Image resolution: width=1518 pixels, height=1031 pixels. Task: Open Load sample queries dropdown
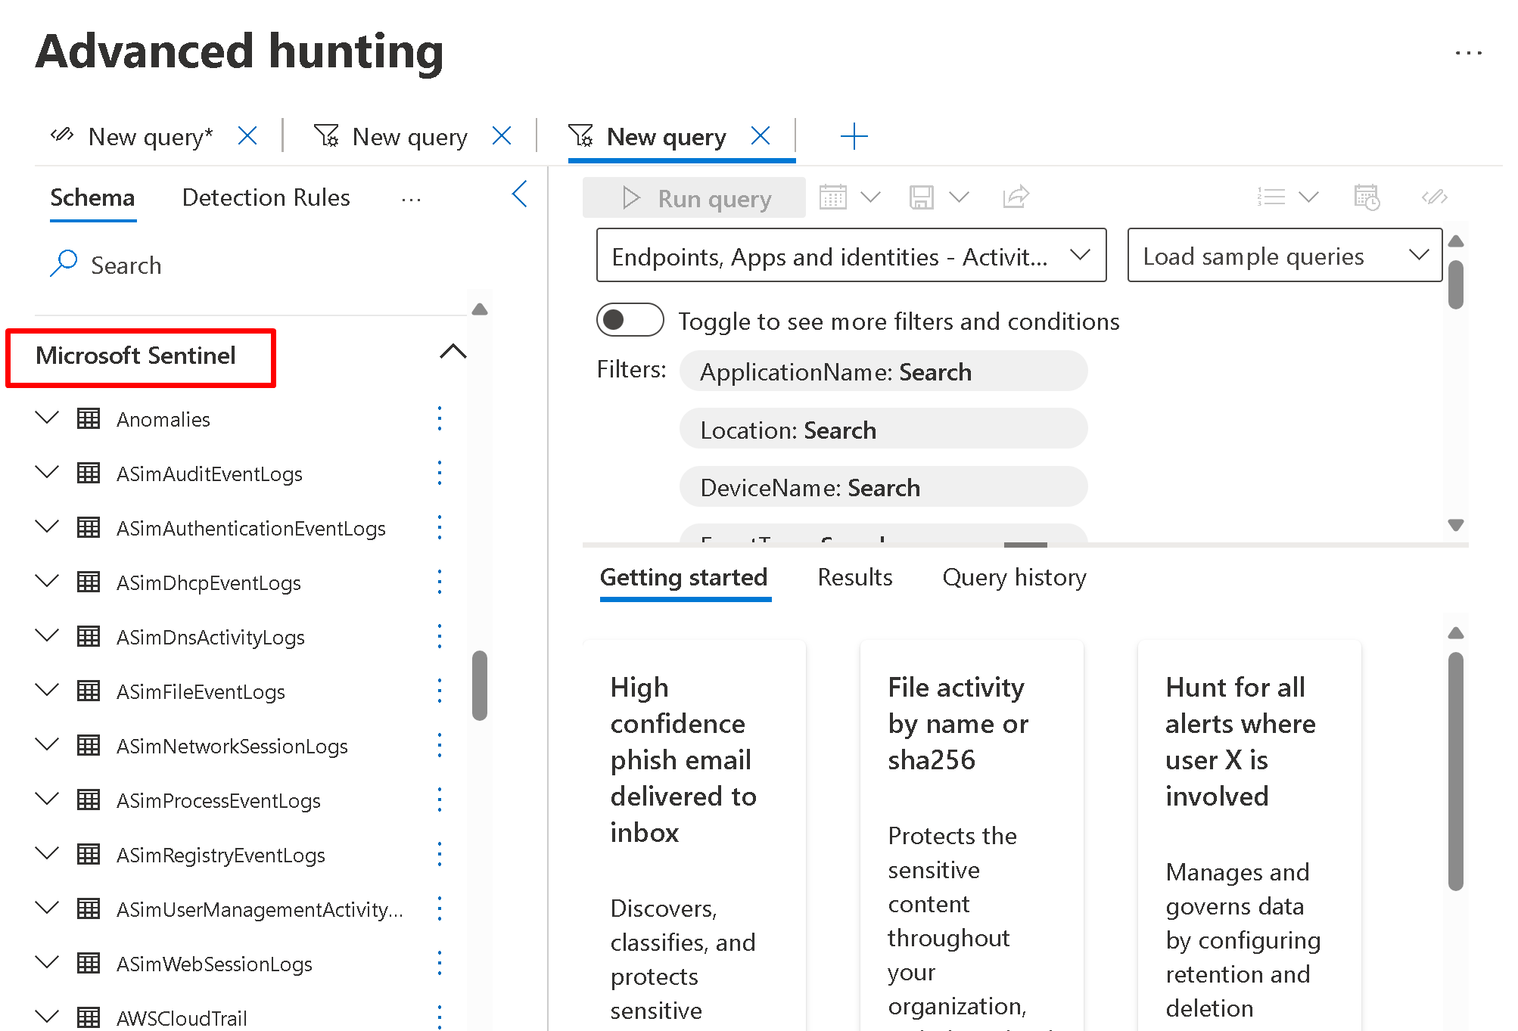(1284, 256)
